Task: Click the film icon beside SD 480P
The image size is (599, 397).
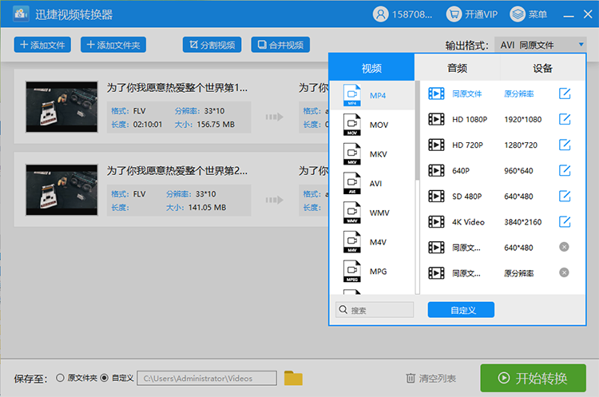Action: (436, 196)
